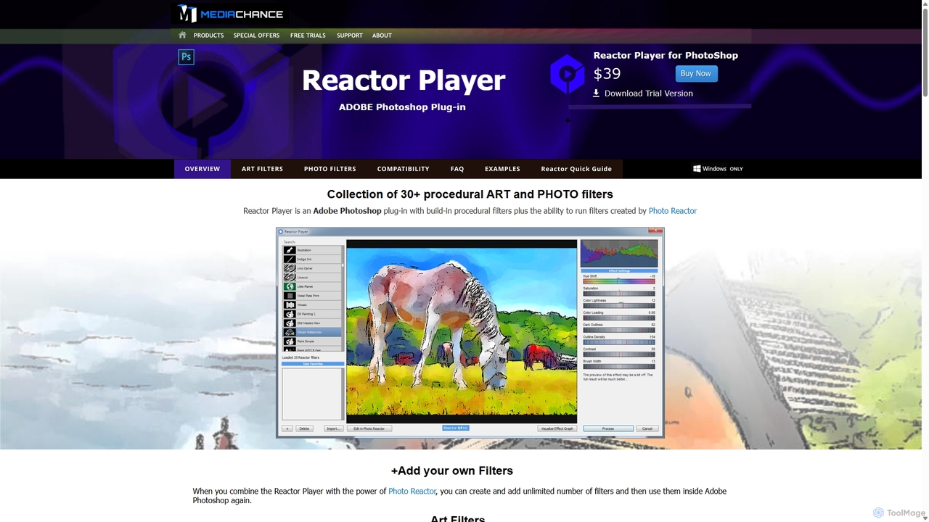Image resolution: width=929 pixels, height=522 pixels.
Task: Click the Effect Settings header bar
Action: click(x=619, y=271)
